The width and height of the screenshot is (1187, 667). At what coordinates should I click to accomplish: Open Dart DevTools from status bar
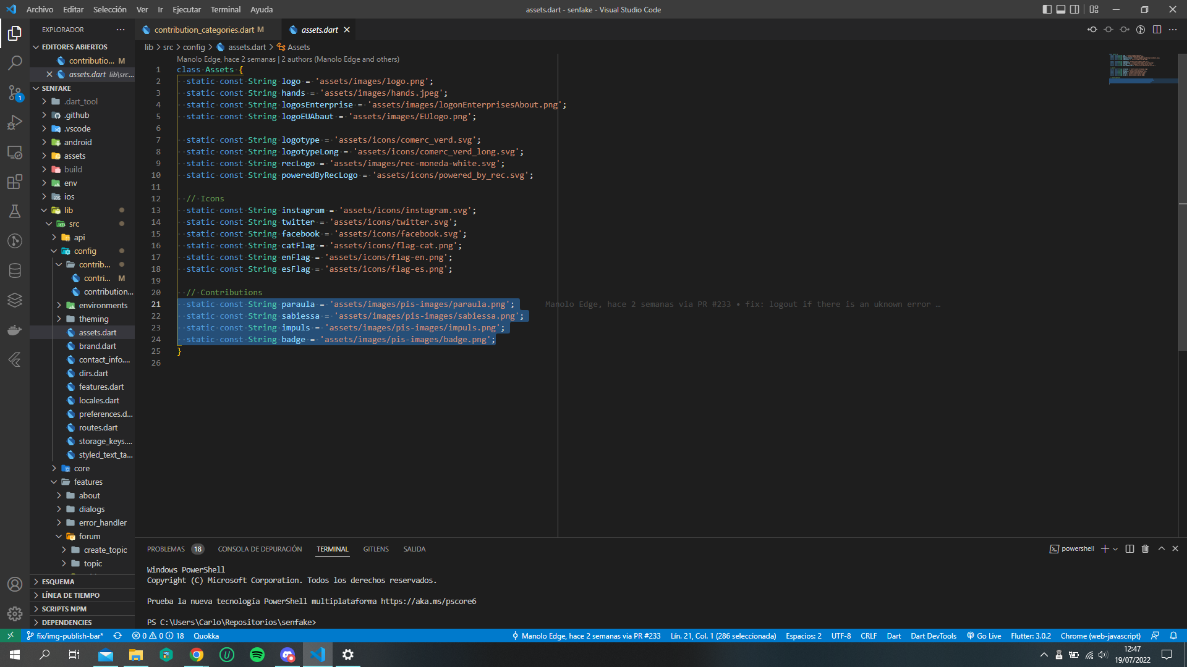coord(933,636)
